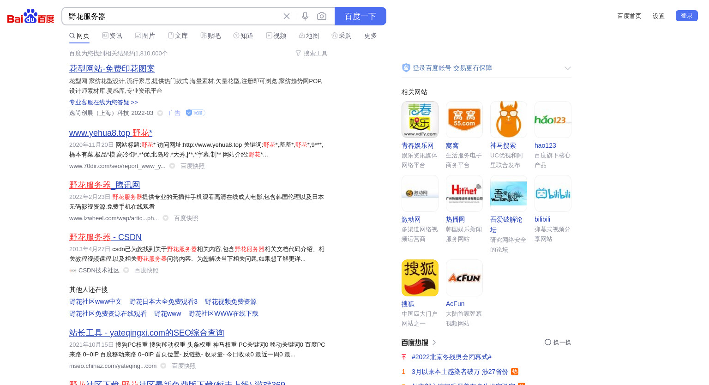Open image search via the camera icon

pos(322,16)
